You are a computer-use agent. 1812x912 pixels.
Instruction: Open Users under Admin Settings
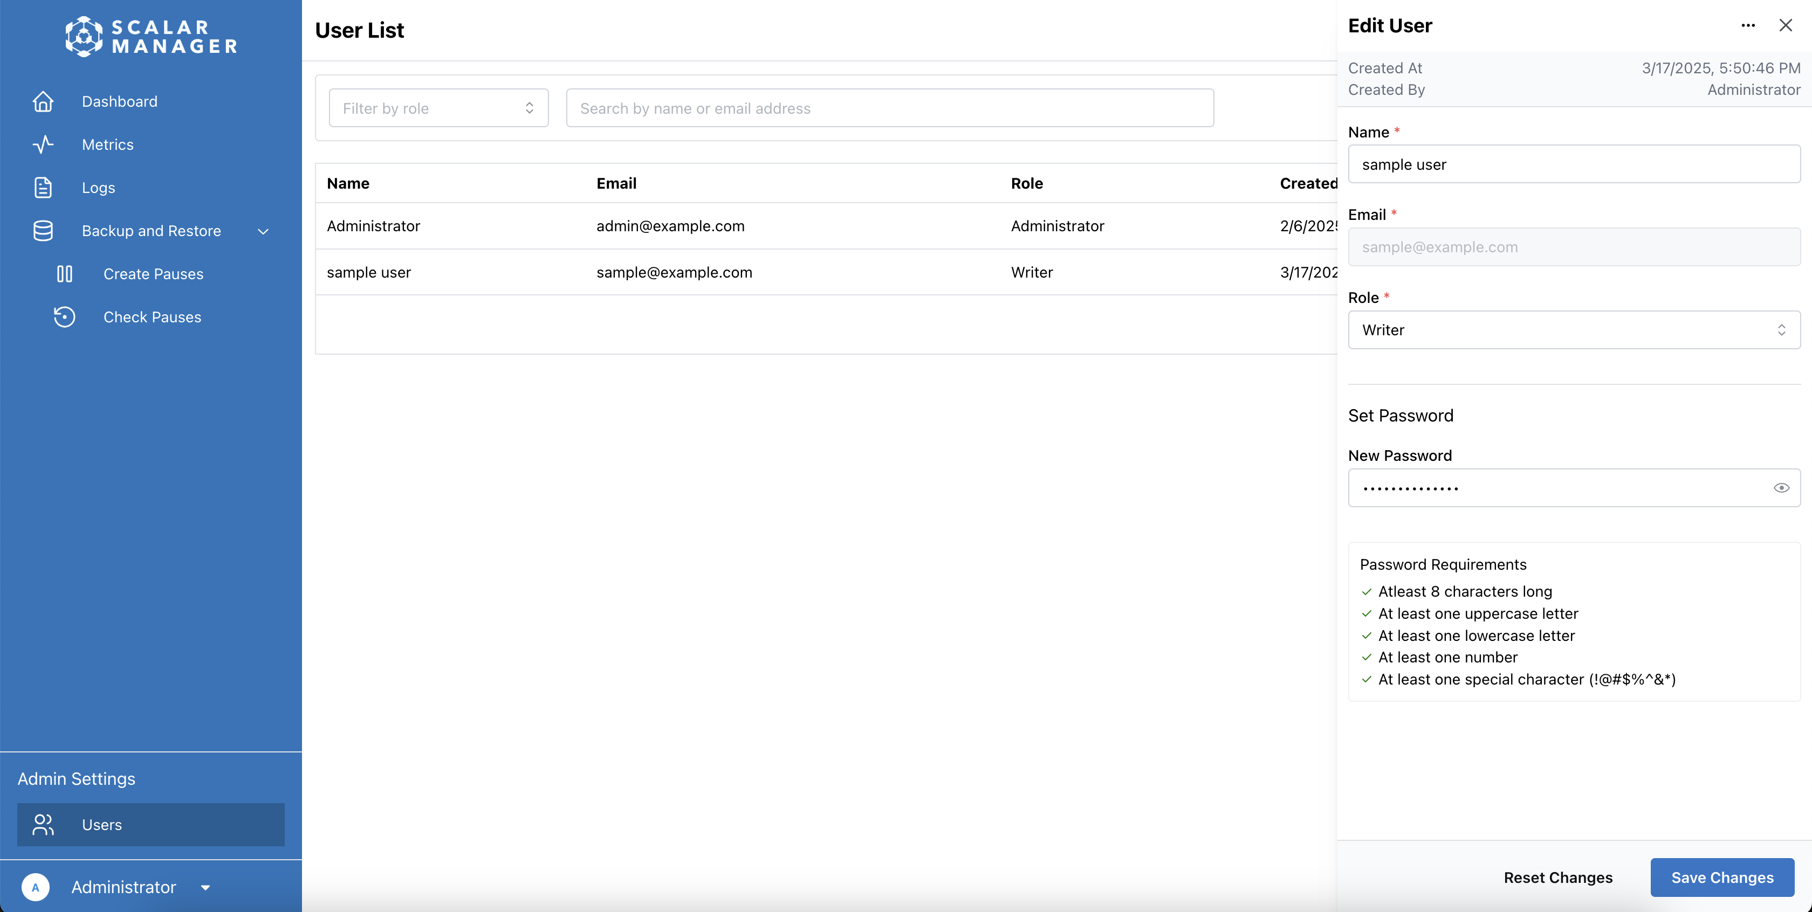[102, 824]
